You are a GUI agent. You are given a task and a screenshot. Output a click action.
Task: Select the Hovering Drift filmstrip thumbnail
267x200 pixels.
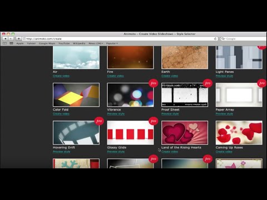76,133
